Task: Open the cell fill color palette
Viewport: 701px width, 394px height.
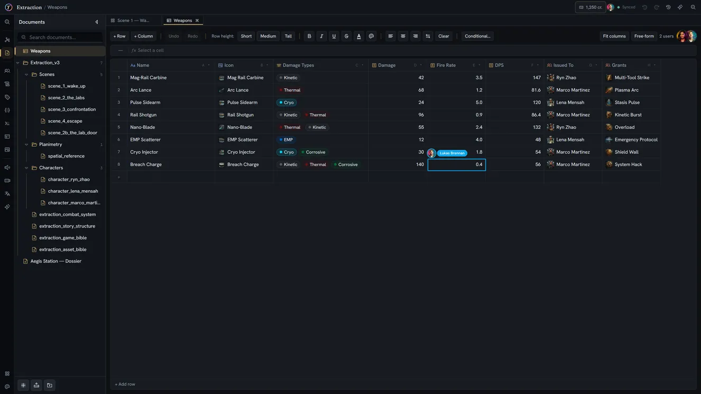Action: pos(371,36)
